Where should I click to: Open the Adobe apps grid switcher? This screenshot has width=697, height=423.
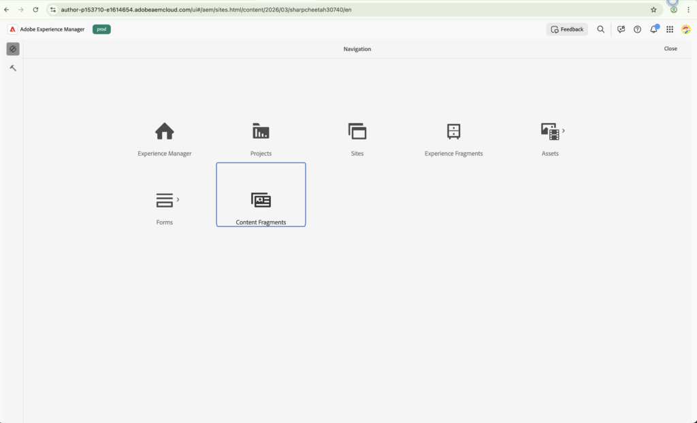(669, 29)
